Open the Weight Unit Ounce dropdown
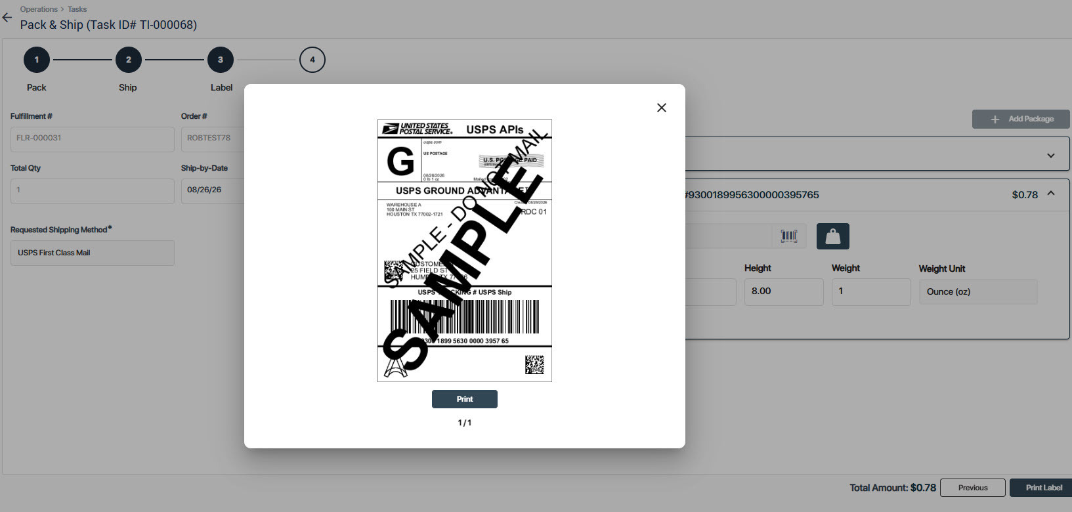Viewport: 1072px width, 512px height. tap(978, 291)
